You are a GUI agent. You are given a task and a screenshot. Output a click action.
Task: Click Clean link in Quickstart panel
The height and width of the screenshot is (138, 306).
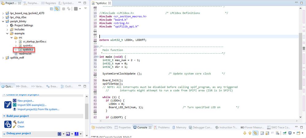(x=21, y=126)
